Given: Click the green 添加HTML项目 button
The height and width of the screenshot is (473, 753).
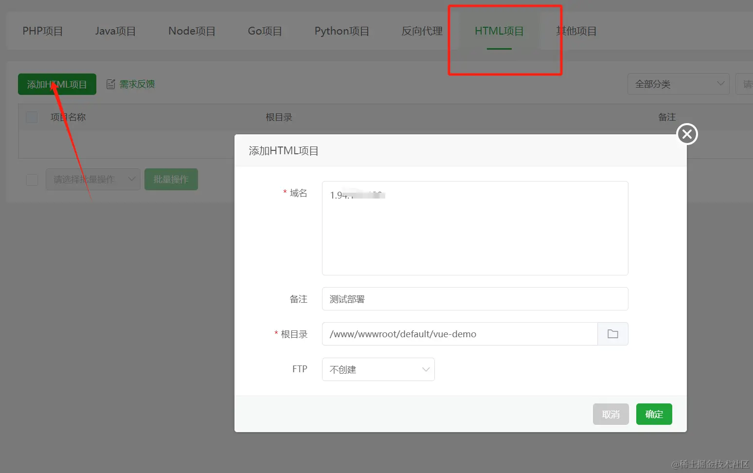Looking at the screenshot, I should coord(57,84).
